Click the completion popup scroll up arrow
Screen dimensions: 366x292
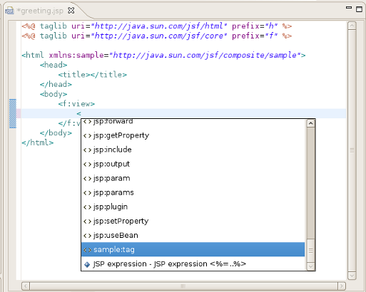point(310,123)
